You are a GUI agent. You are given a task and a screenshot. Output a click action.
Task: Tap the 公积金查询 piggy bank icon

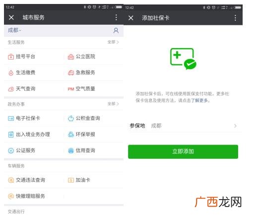click(x=71, y=118)
